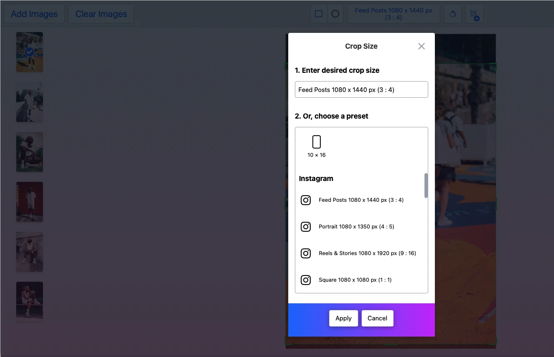Click Instagram icon for Square 1080 x 1080
Viewport: 554px width, 357px height.
tap(306, 280)
